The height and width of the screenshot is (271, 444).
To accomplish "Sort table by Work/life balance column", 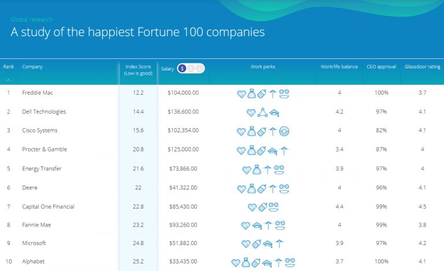I will tap(338, 66).
